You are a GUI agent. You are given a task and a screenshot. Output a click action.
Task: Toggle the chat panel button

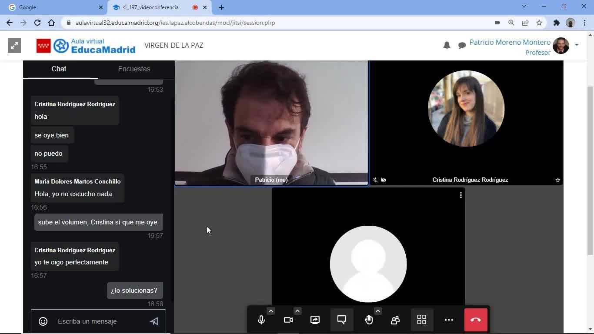(342, 320)
